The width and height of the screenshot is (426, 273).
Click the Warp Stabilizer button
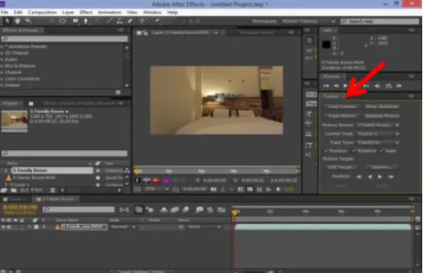[382, 106]
